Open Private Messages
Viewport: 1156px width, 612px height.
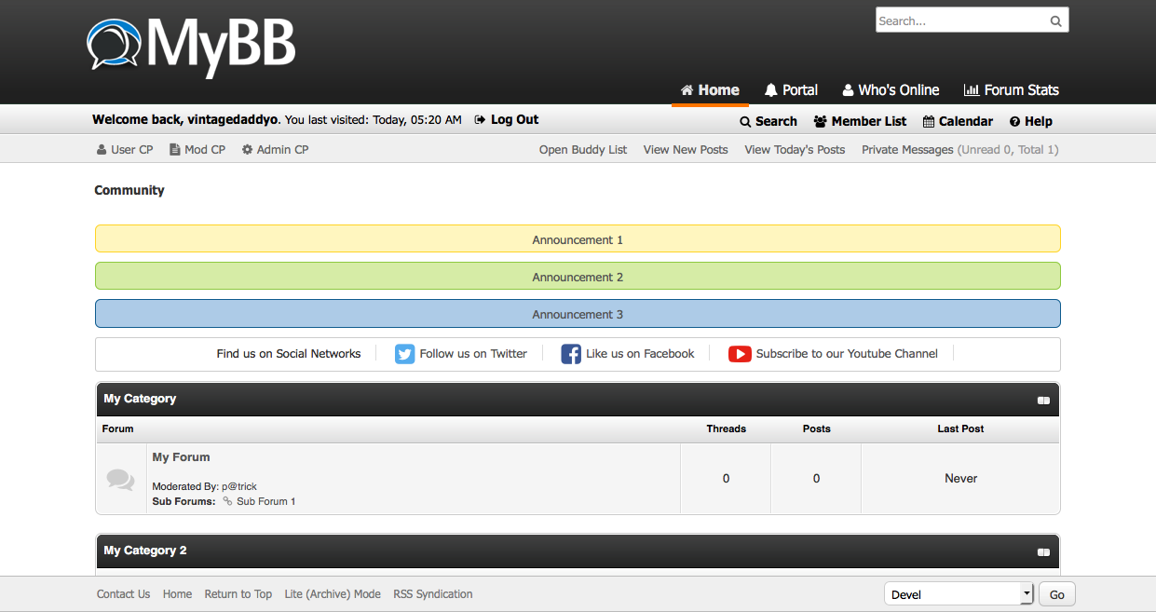click(907, 150)
